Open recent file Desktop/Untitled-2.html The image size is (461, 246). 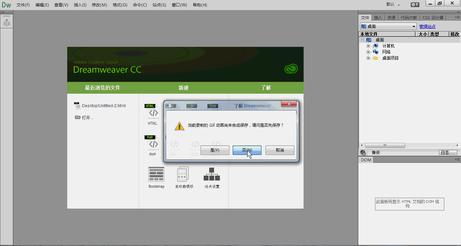pyautogui.click(x=104, y=105)
